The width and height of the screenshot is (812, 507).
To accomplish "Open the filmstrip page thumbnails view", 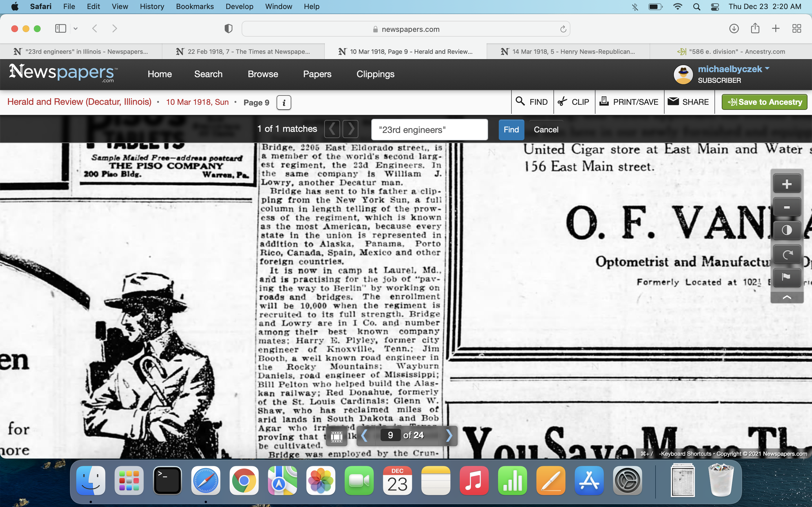I will click(336, 436).
